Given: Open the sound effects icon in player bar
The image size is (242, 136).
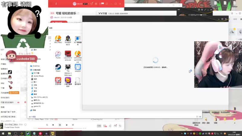Looking at the screenshot, I should coord(105,126).
